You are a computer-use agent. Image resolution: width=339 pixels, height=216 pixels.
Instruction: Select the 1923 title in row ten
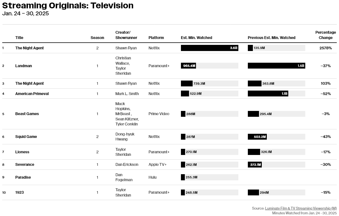20,192
